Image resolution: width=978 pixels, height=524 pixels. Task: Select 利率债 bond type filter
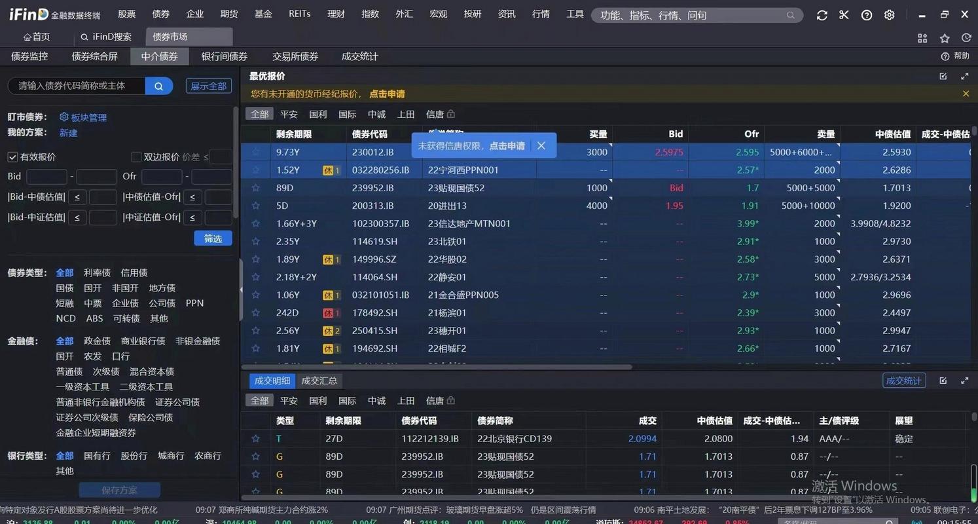click(97, 272)
